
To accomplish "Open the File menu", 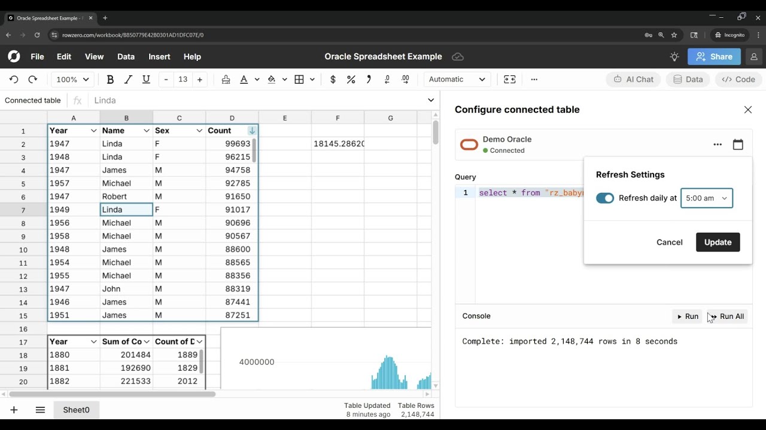I will click(x=37, y=57).
